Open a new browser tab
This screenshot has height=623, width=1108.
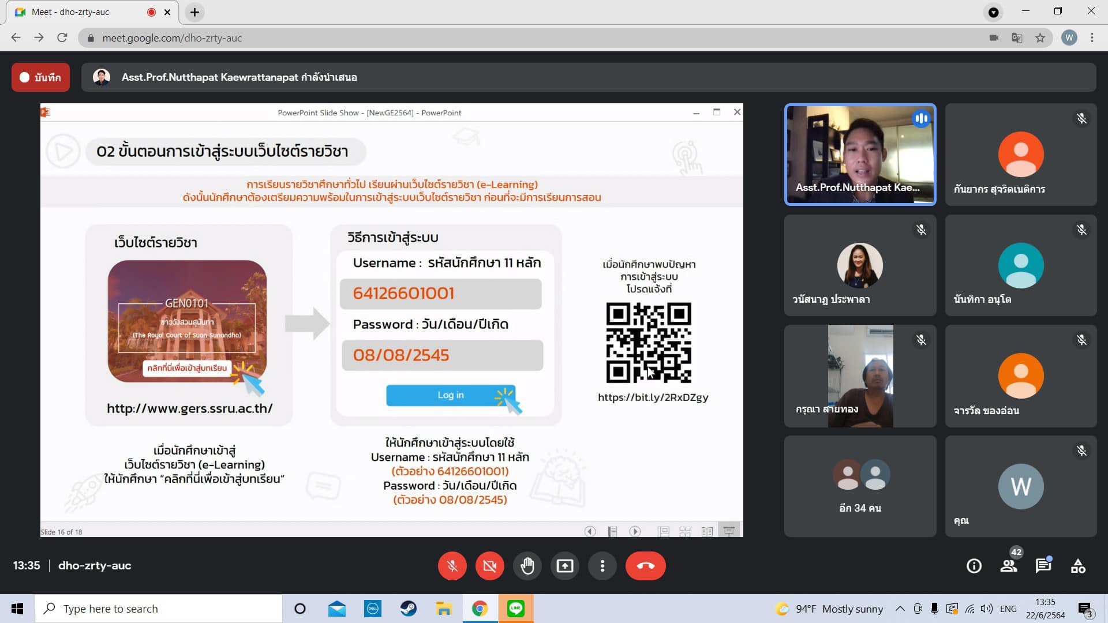coord(194,12)
